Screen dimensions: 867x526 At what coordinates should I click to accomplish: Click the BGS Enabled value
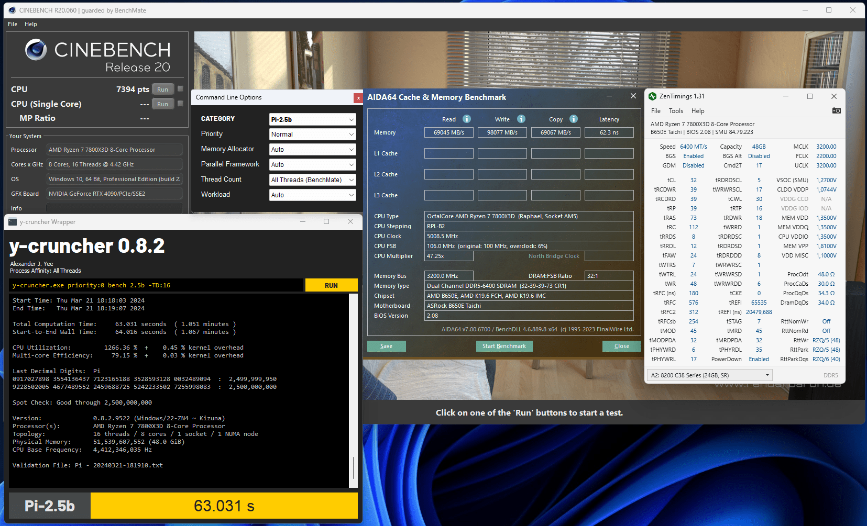694,156
